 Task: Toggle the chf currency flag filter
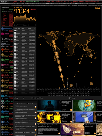click(x=52, y=94)
